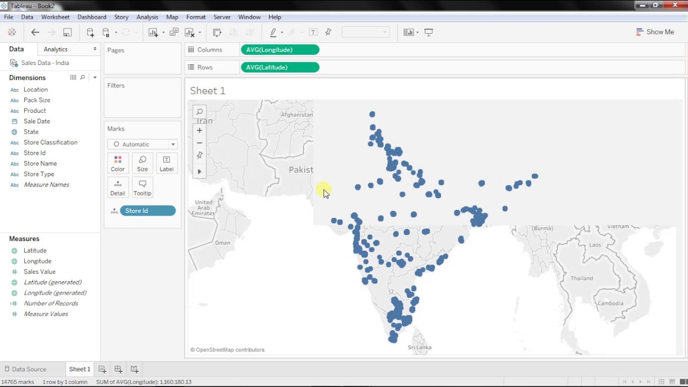Swap rows and columns
Viewport: 688px width, 387px height.
tap(217, 32)
